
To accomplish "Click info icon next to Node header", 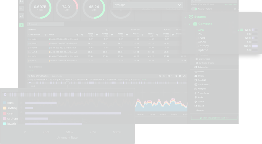I will [77, 35].
